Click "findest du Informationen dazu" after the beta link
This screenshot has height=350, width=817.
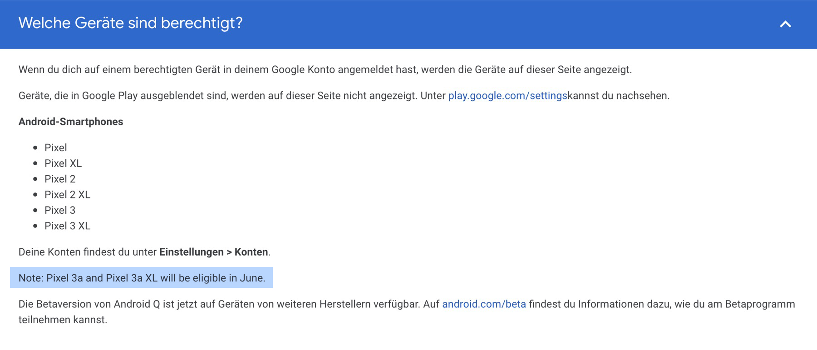(599, 304)
